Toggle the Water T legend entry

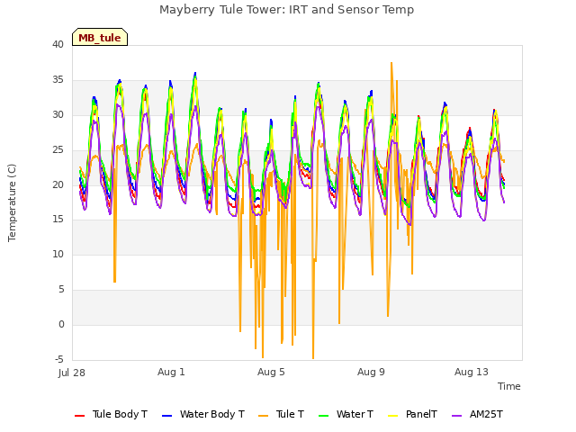pyautogui.click(x=346, y=414)
